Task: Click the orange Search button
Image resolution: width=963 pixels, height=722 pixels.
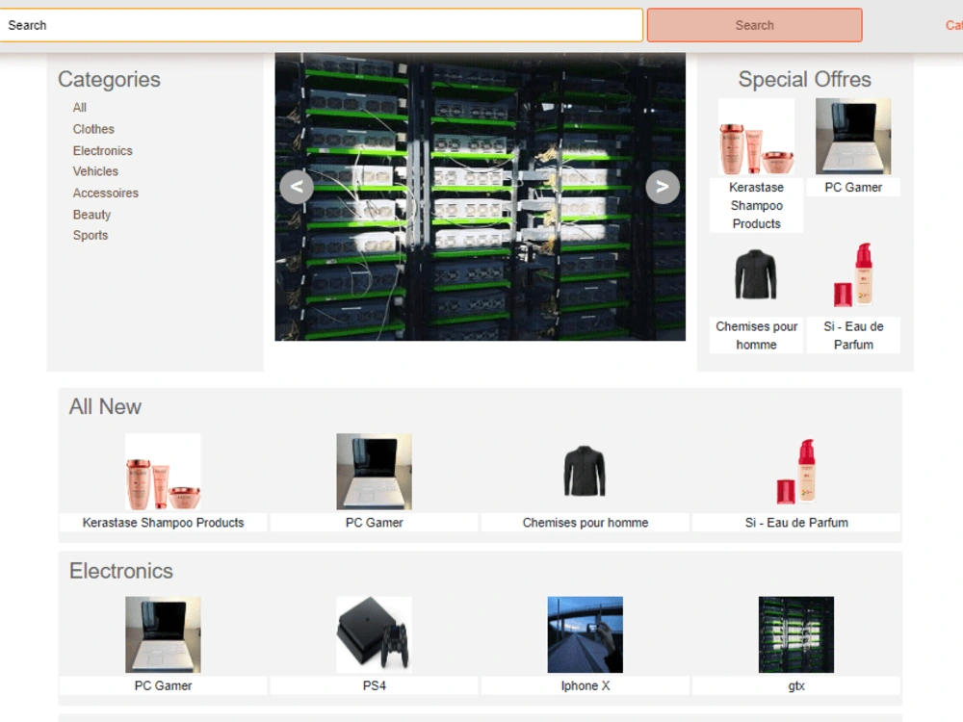Action: [x=754, y=25]
